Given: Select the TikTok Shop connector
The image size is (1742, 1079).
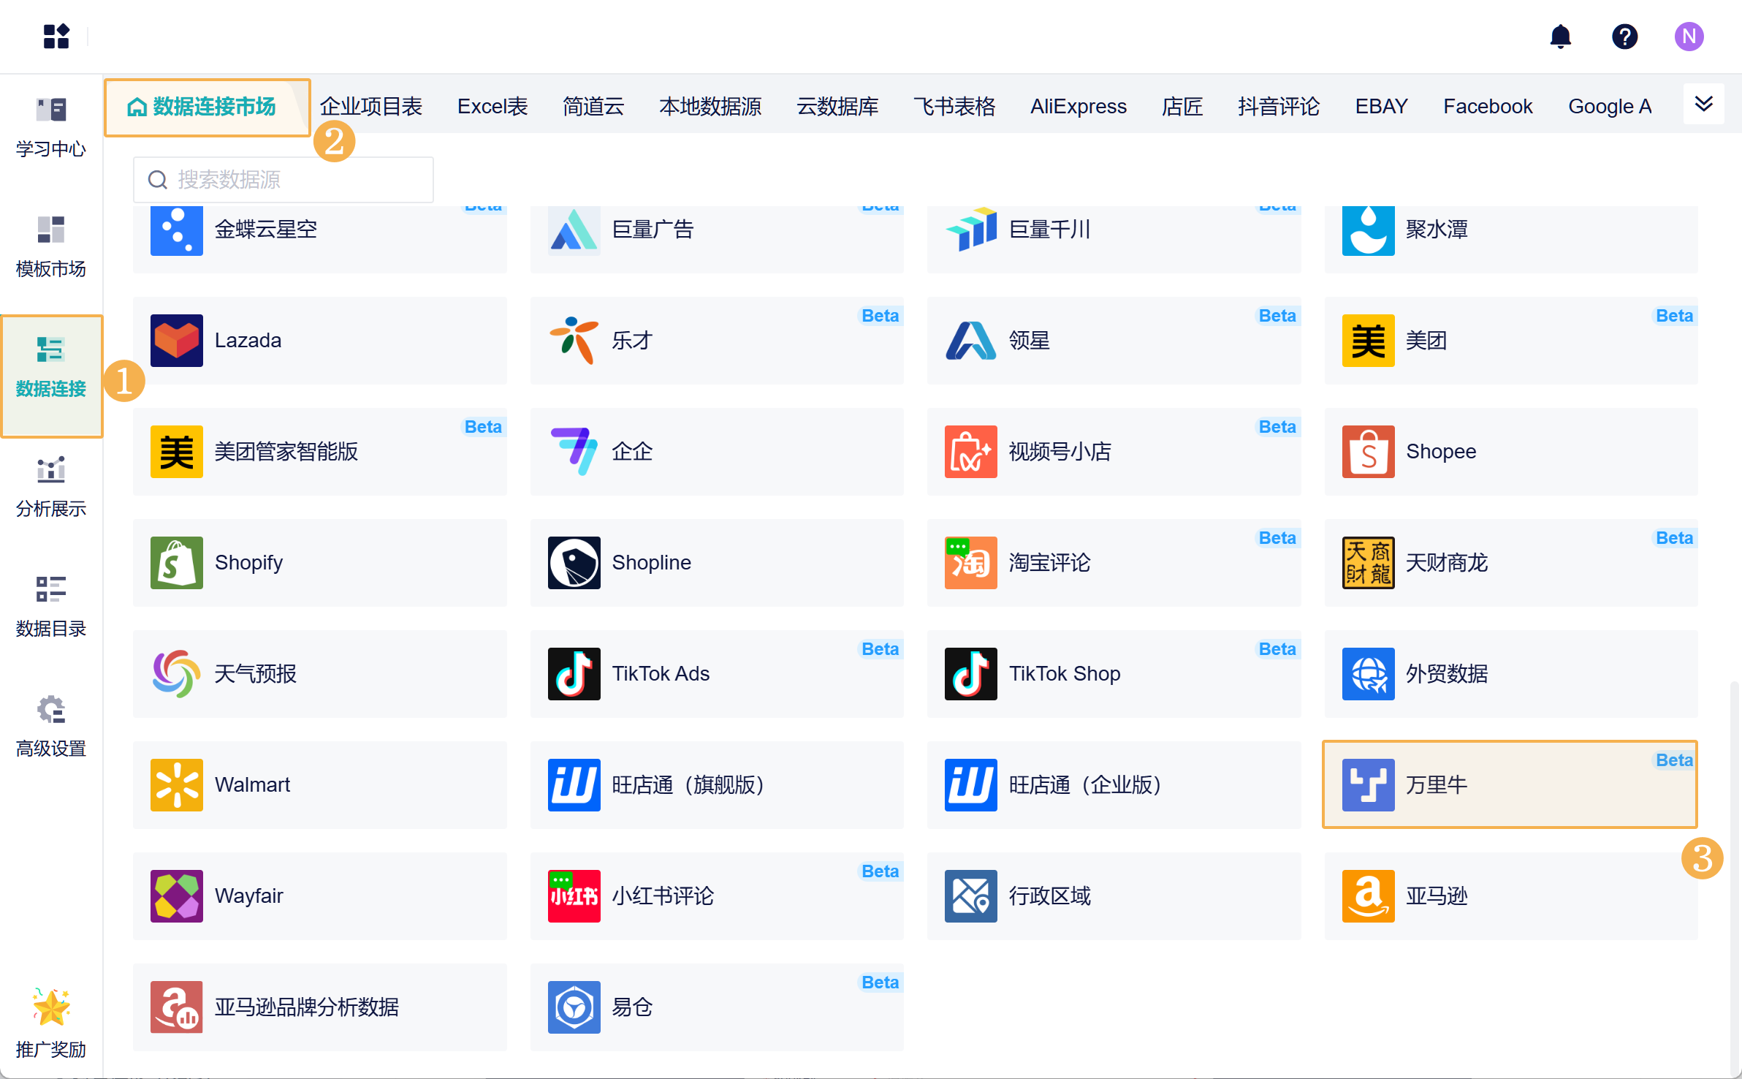Looking at the screenshot, I should coord(1113,673).
